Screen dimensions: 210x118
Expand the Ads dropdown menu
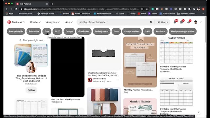[x=69, y=22]
